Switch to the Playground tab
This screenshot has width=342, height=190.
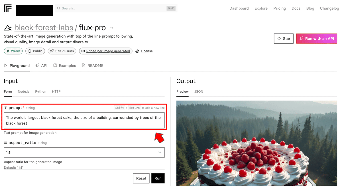17,66
